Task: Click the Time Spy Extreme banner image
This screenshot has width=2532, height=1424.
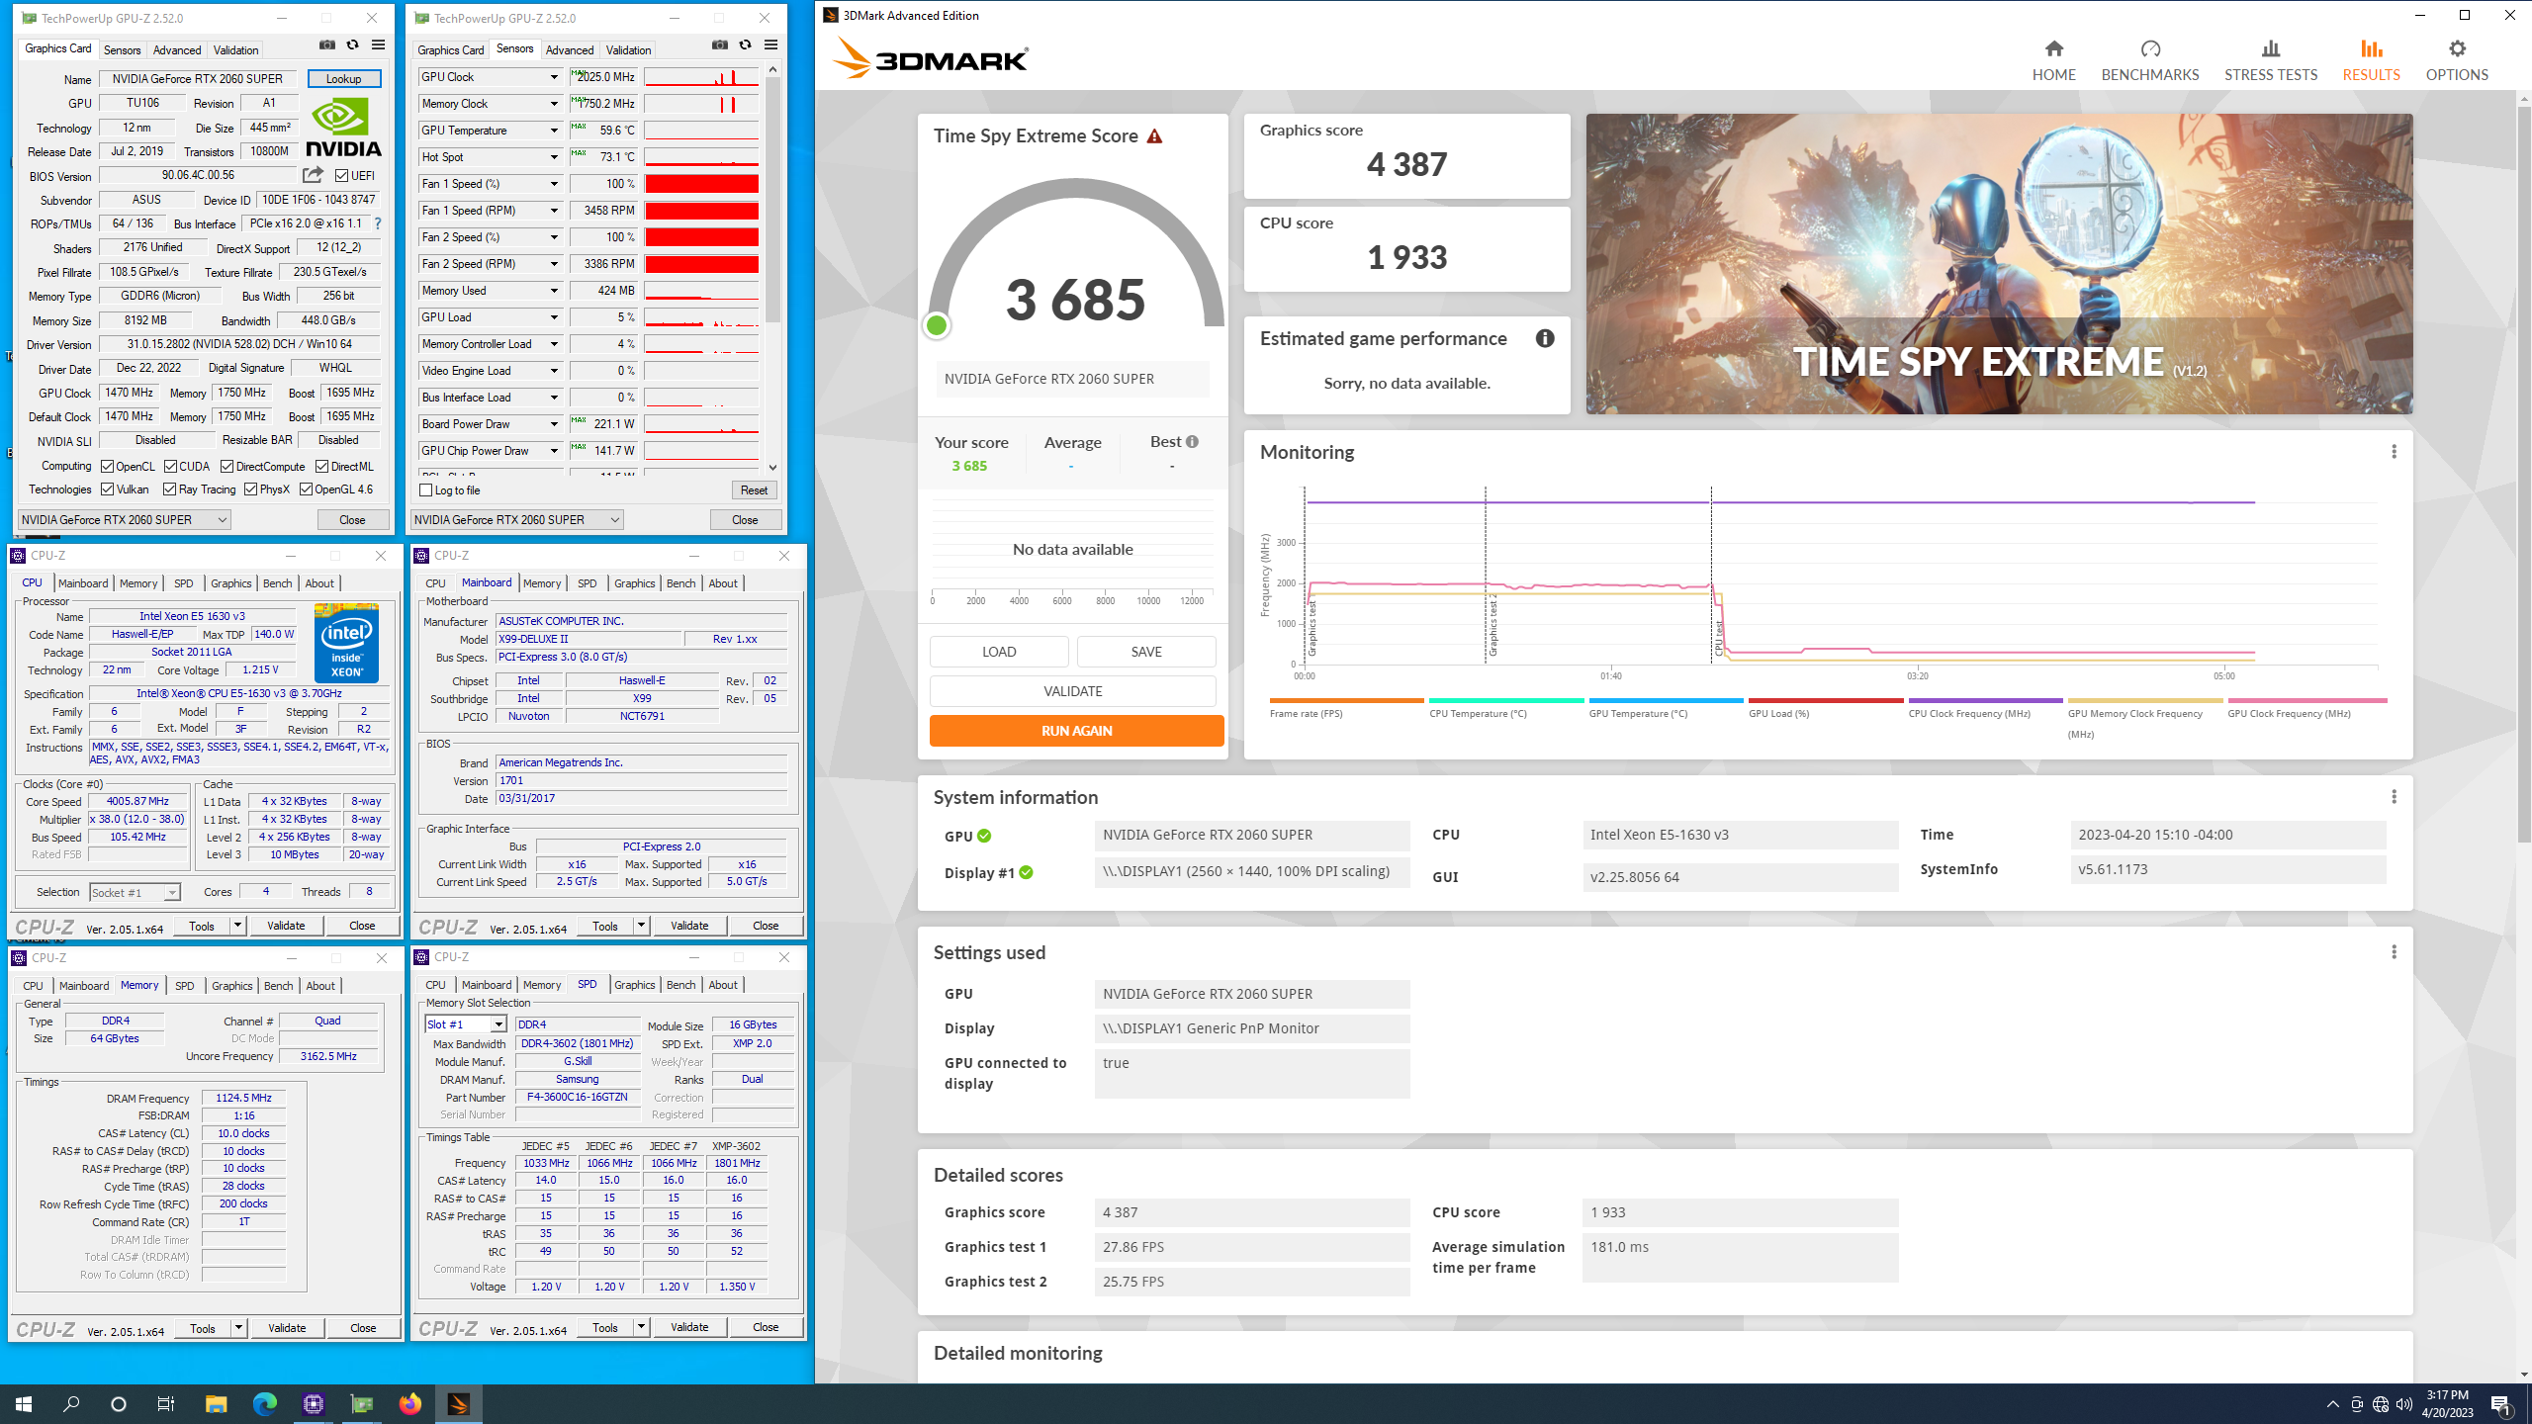Action: [x=1999, y=264]
